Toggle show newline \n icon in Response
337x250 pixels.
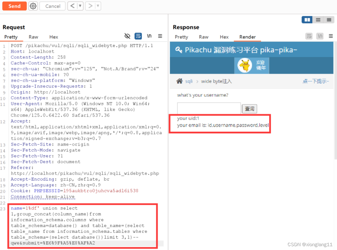[320, 36]
